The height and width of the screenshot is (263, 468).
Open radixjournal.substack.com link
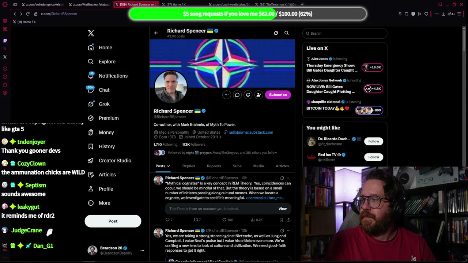pos(251,132)
